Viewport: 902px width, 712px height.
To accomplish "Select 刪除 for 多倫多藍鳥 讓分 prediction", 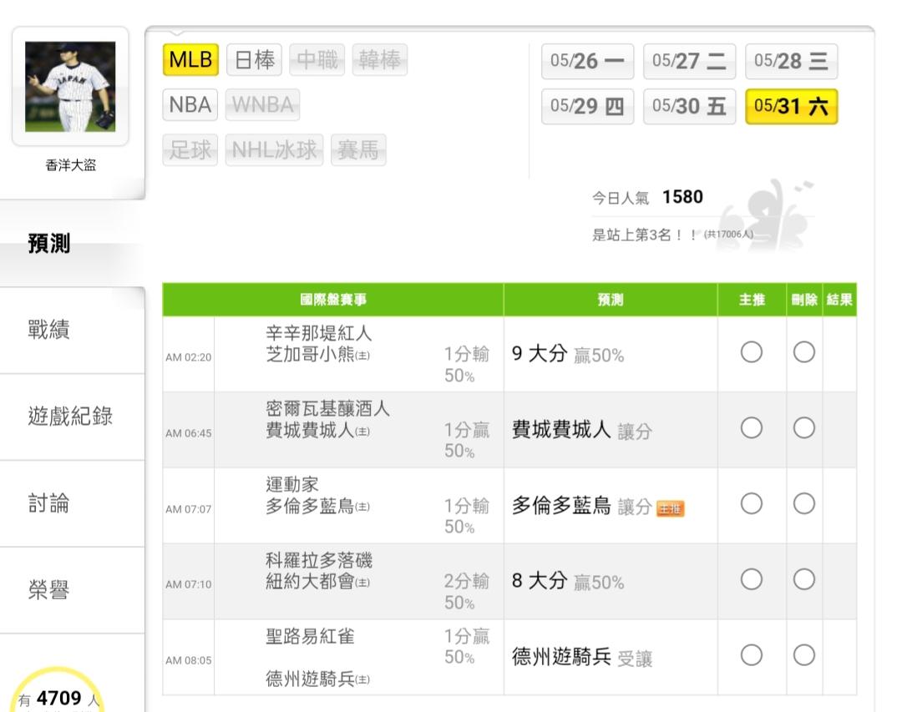I will (803, 504).
